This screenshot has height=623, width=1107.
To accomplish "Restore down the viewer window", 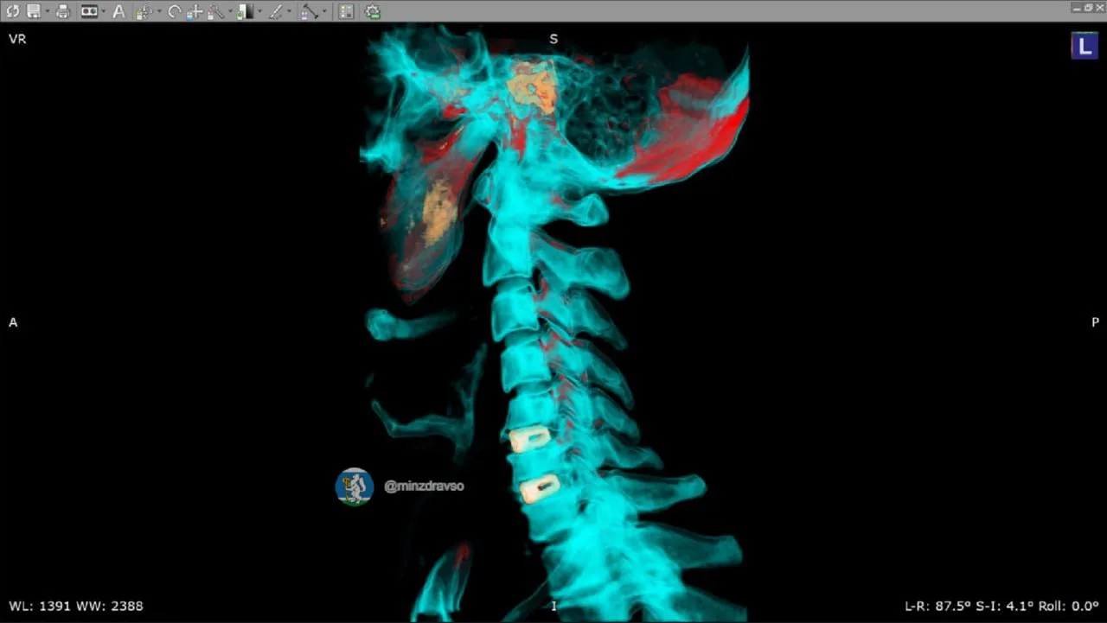I will [x=1086, y=8].
